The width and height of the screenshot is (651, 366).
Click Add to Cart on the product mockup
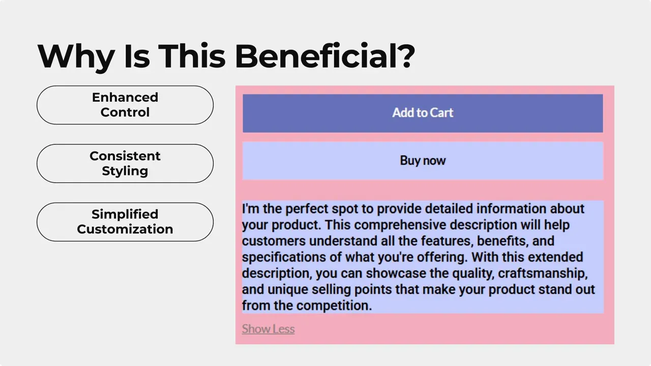tap(423, 113)
